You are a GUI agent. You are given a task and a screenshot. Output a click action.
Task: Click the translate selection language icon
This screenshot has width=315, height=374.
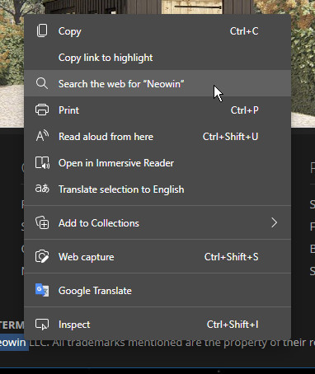(42, 189)
